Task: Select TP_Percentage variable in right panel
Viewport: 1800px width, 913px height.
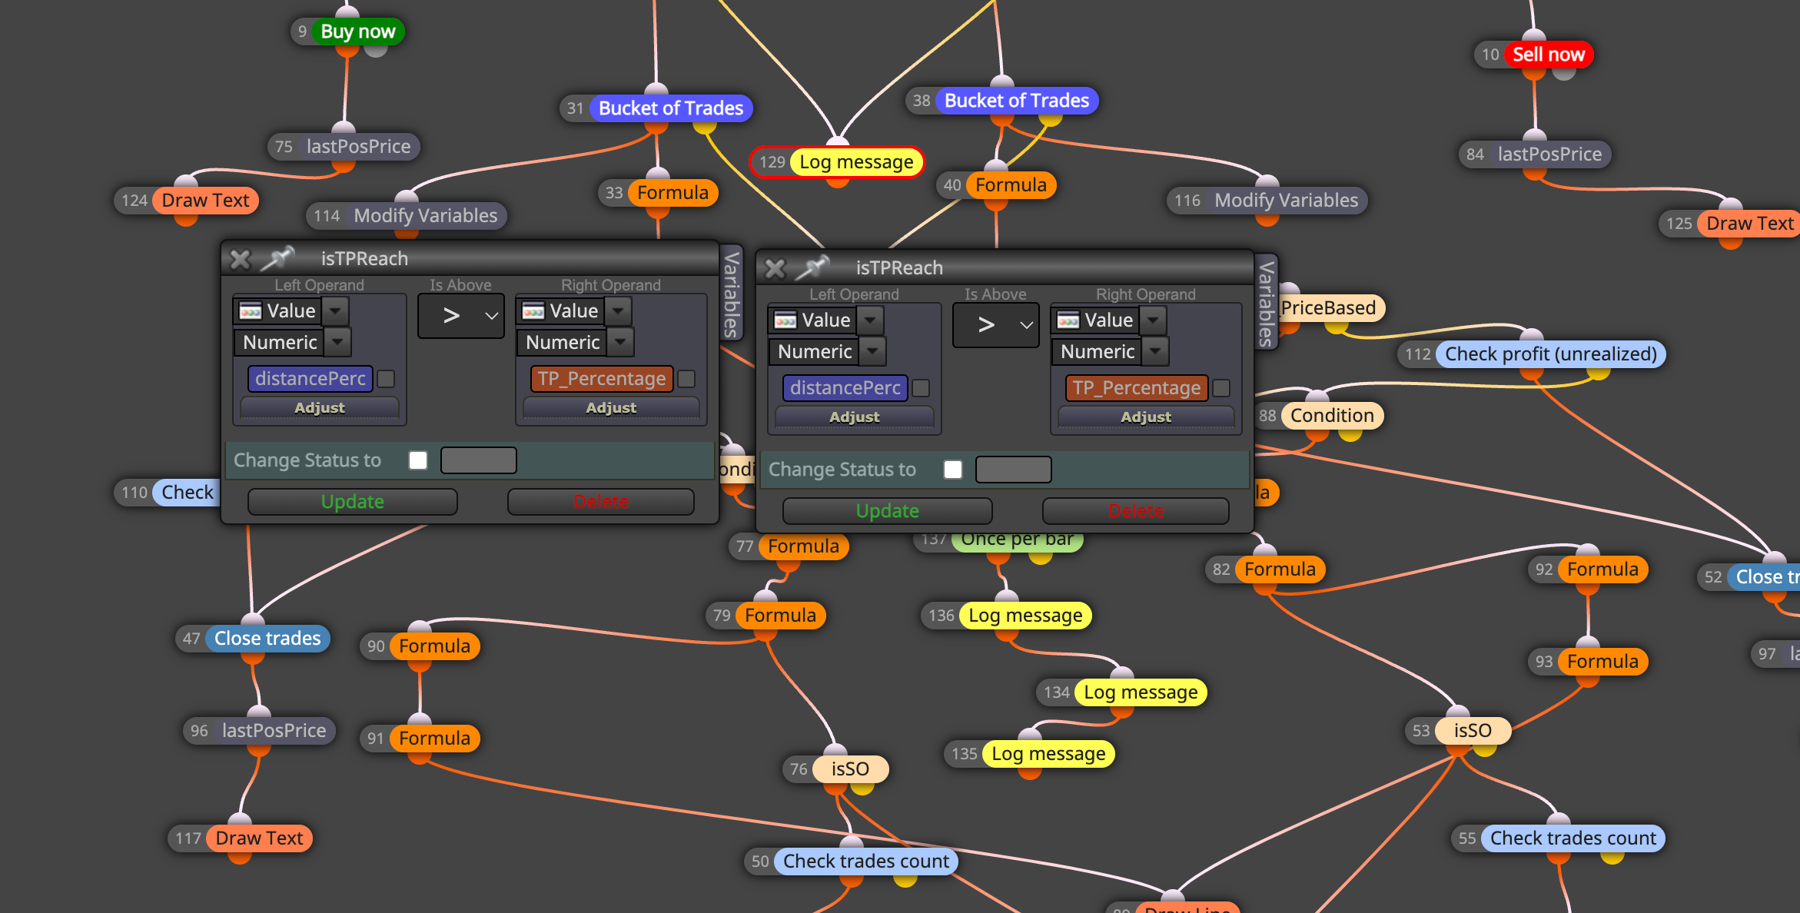Action: coord(1137,388)
